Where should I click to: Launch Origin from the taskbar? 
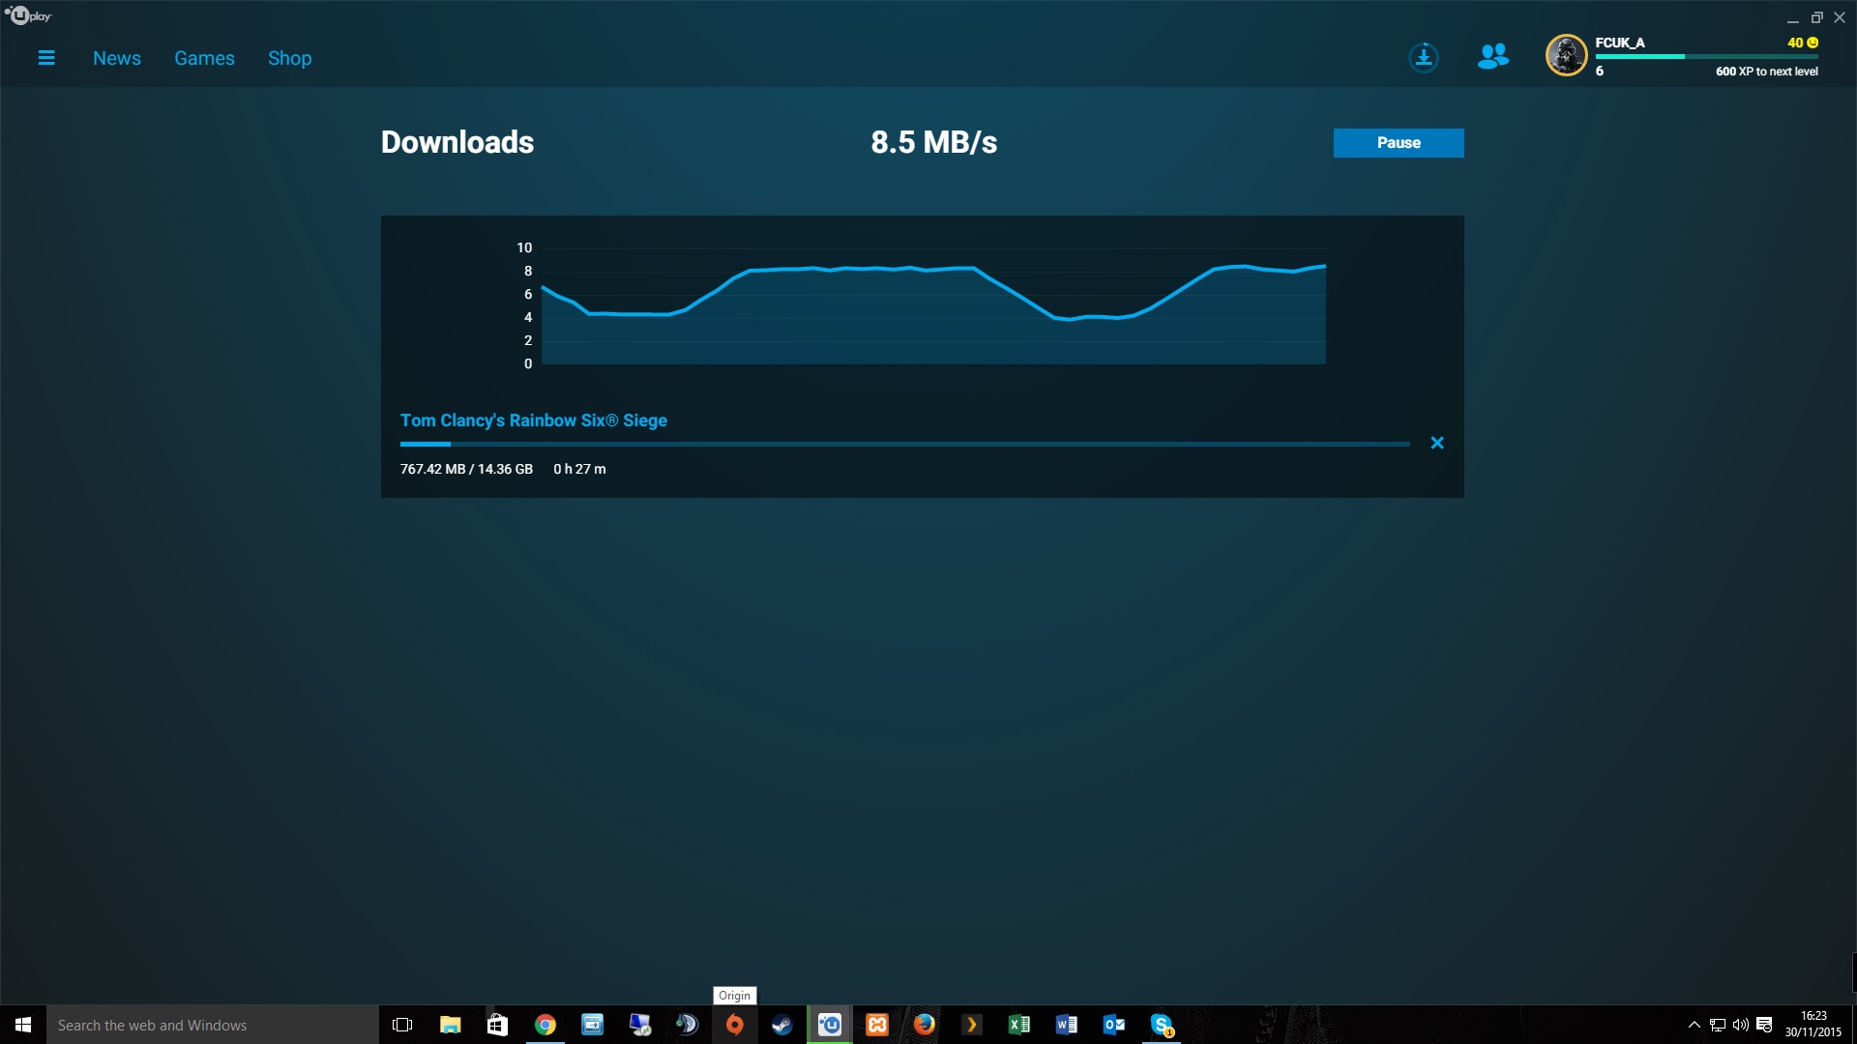(x=735, y=1025)
